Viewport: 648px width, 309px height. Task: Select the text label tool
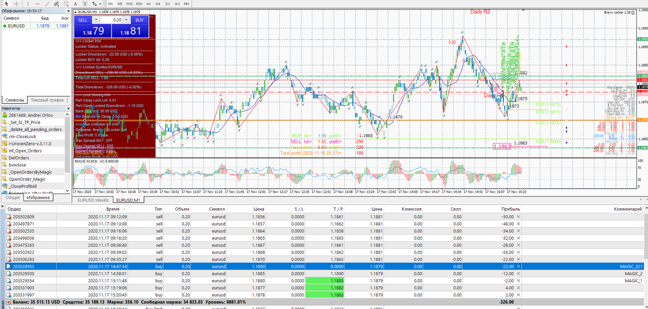click(x=85, y=4)
